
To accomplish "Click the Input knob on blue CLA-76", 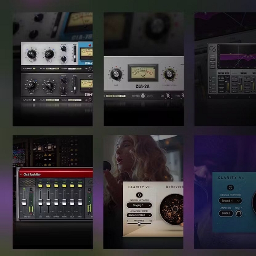I will 32,54.
